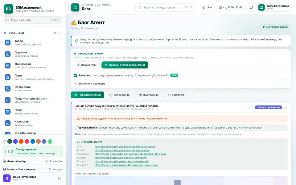Screen dimensions: 296x185
Task: Click the Postgres activity icon
Action: click(50, 169)
